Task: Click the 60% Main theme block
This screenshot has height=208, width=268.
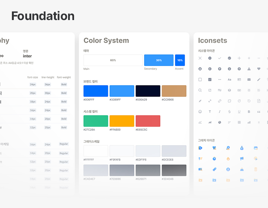Action: (113, 60)
